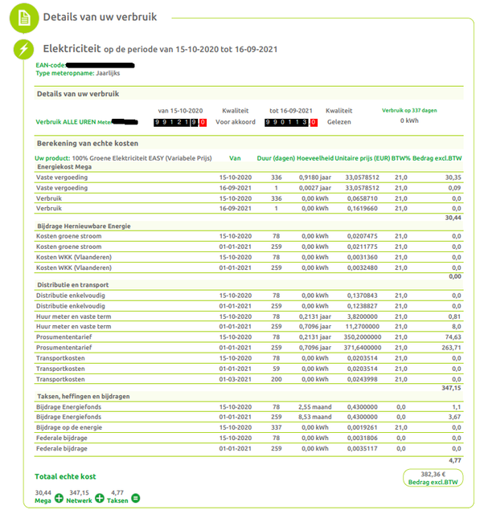Image resolution: width=480 pixels, height=514 pixels.
Task: Click the 'tot 16-09-2021' column header
Action: (291, 111)
